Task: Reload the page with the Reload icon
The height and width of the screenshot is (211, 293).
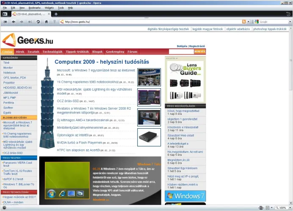Action: point(38,22)
